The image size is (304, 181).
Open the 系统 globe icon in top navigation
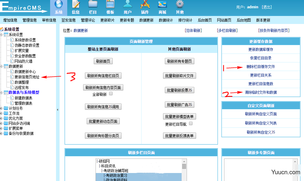coord(58,5)
